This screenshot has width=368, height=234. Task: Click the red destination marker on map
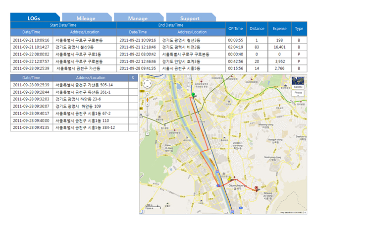pyautogui.click(x=256, y=188)
